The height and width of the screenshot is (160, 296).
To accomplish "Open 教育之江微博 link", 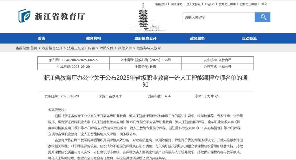I will click(227, 4).
